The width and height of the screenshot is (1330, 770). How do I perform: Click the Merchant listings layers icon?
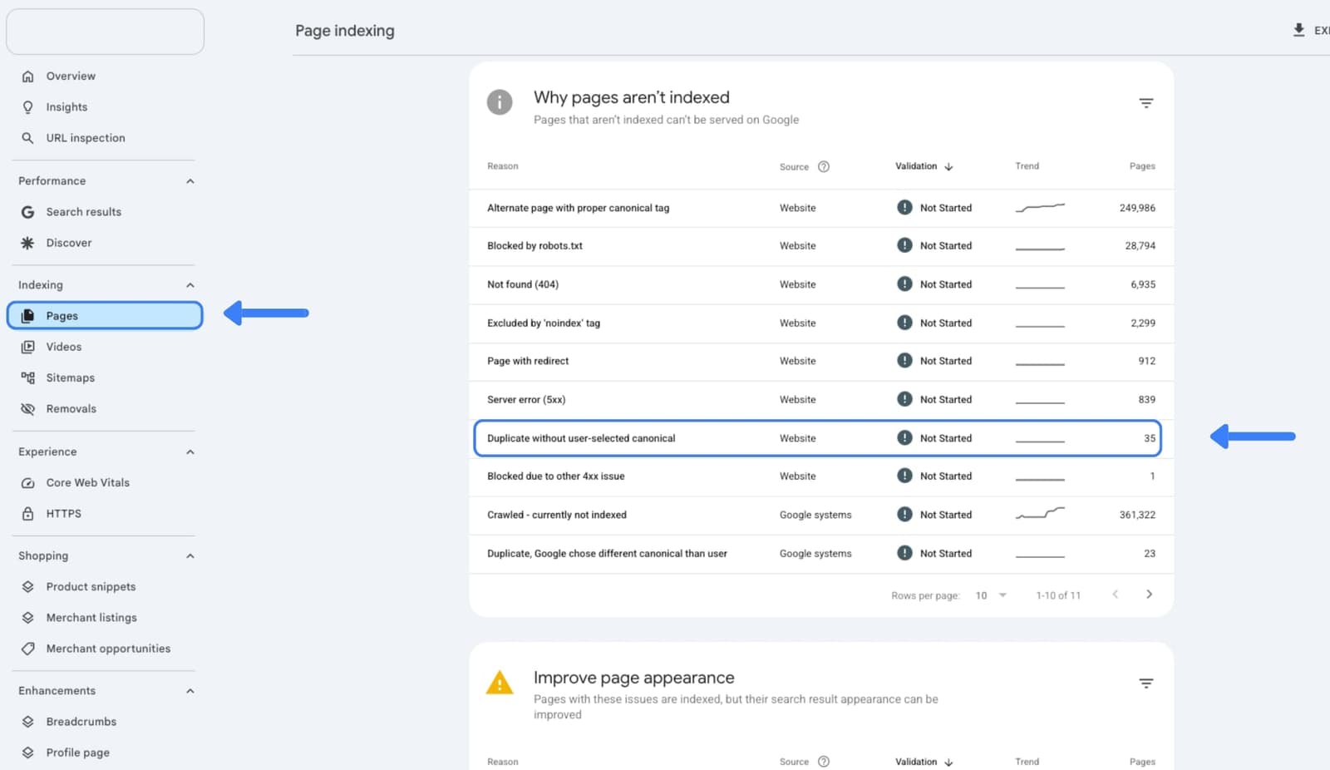27,618
